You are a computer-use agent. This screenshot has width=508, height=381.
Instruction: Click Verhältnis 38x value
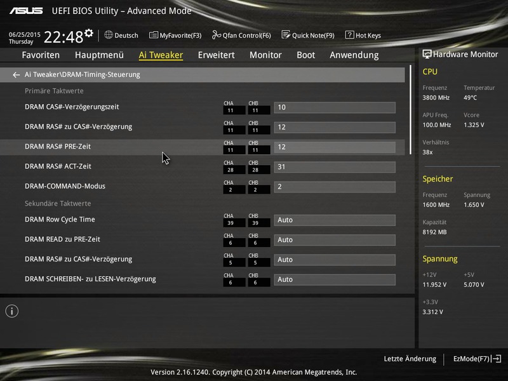pos(427,152)
